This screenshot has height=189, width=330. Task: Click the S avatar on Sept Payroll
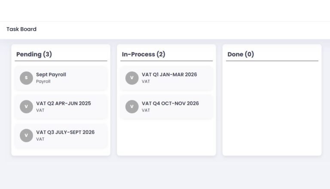pos(26,78)
